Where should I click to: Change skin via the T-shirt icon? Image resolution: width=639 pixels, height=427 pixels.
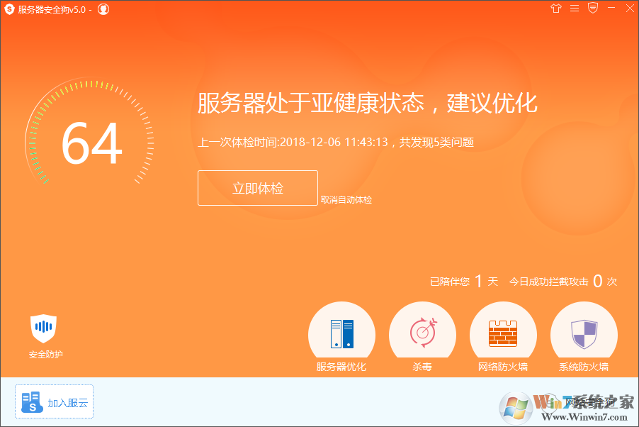[556, 9]
